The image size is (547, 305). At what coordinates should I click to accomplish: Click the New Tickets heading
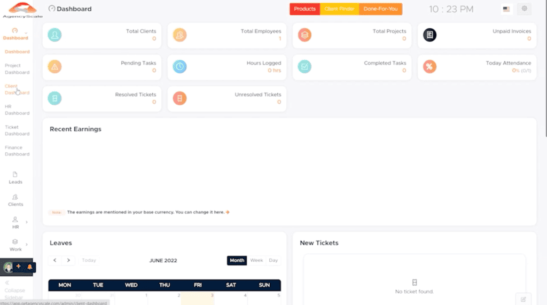[319, 243]
